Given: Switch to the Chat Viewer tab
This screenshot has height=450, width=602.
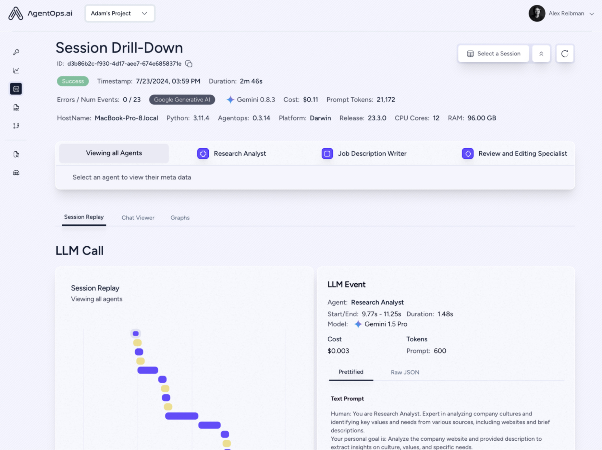Looking at the screenshot, I should click(138, 217).
